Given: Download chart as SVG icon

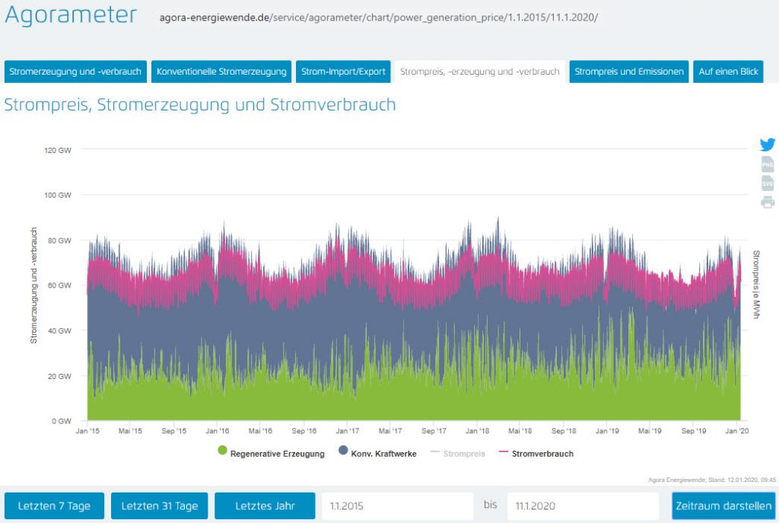Looking at the screenshot, I should pyautogui.click(x=768, y=183).
